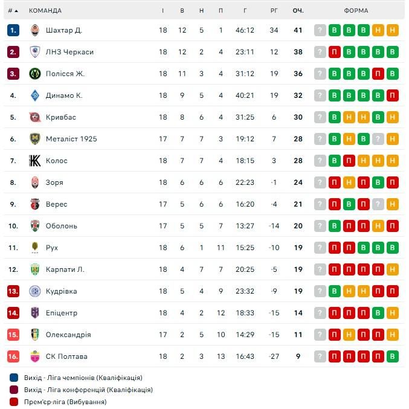Image resolution: width=409 pixels, height=409 pixels.
Task: Click Shakhtar's upcoming match gray question badge
Action: click(320, 30)
